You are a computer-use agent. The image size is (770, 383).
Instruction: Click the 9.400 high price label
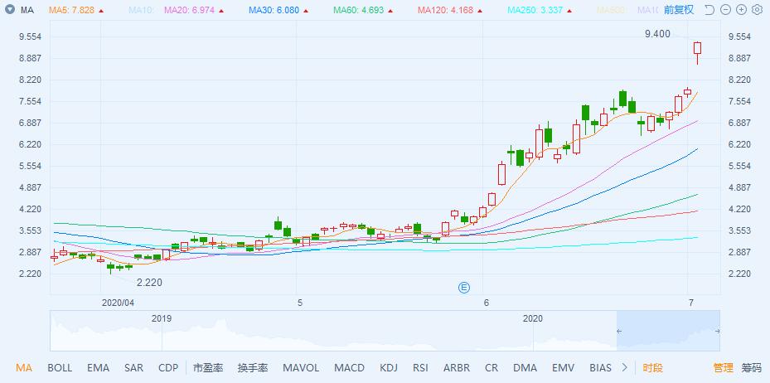point(657,34)
